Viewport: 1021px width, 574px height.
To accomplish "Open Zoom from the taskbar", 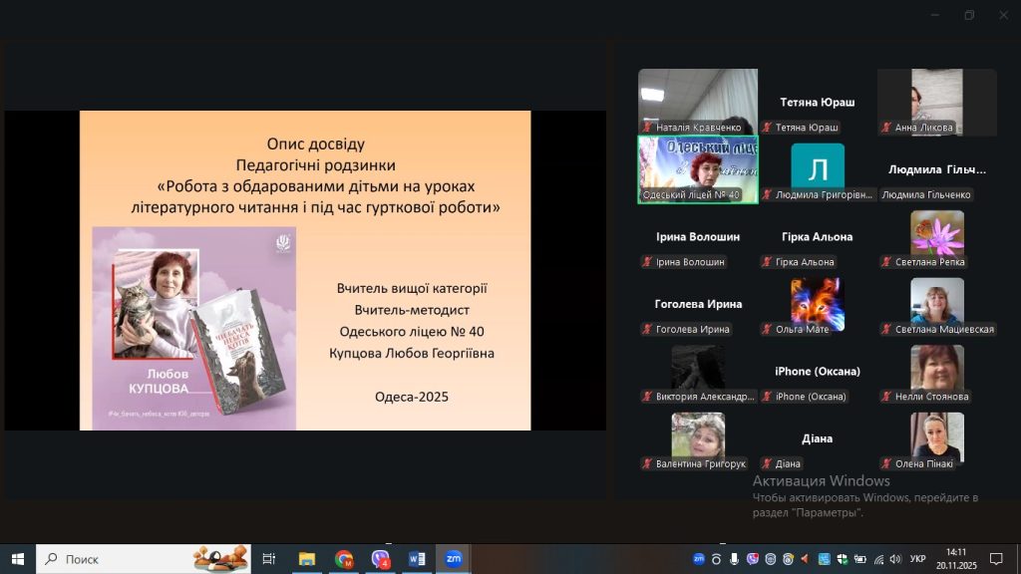I will [453, 559].
